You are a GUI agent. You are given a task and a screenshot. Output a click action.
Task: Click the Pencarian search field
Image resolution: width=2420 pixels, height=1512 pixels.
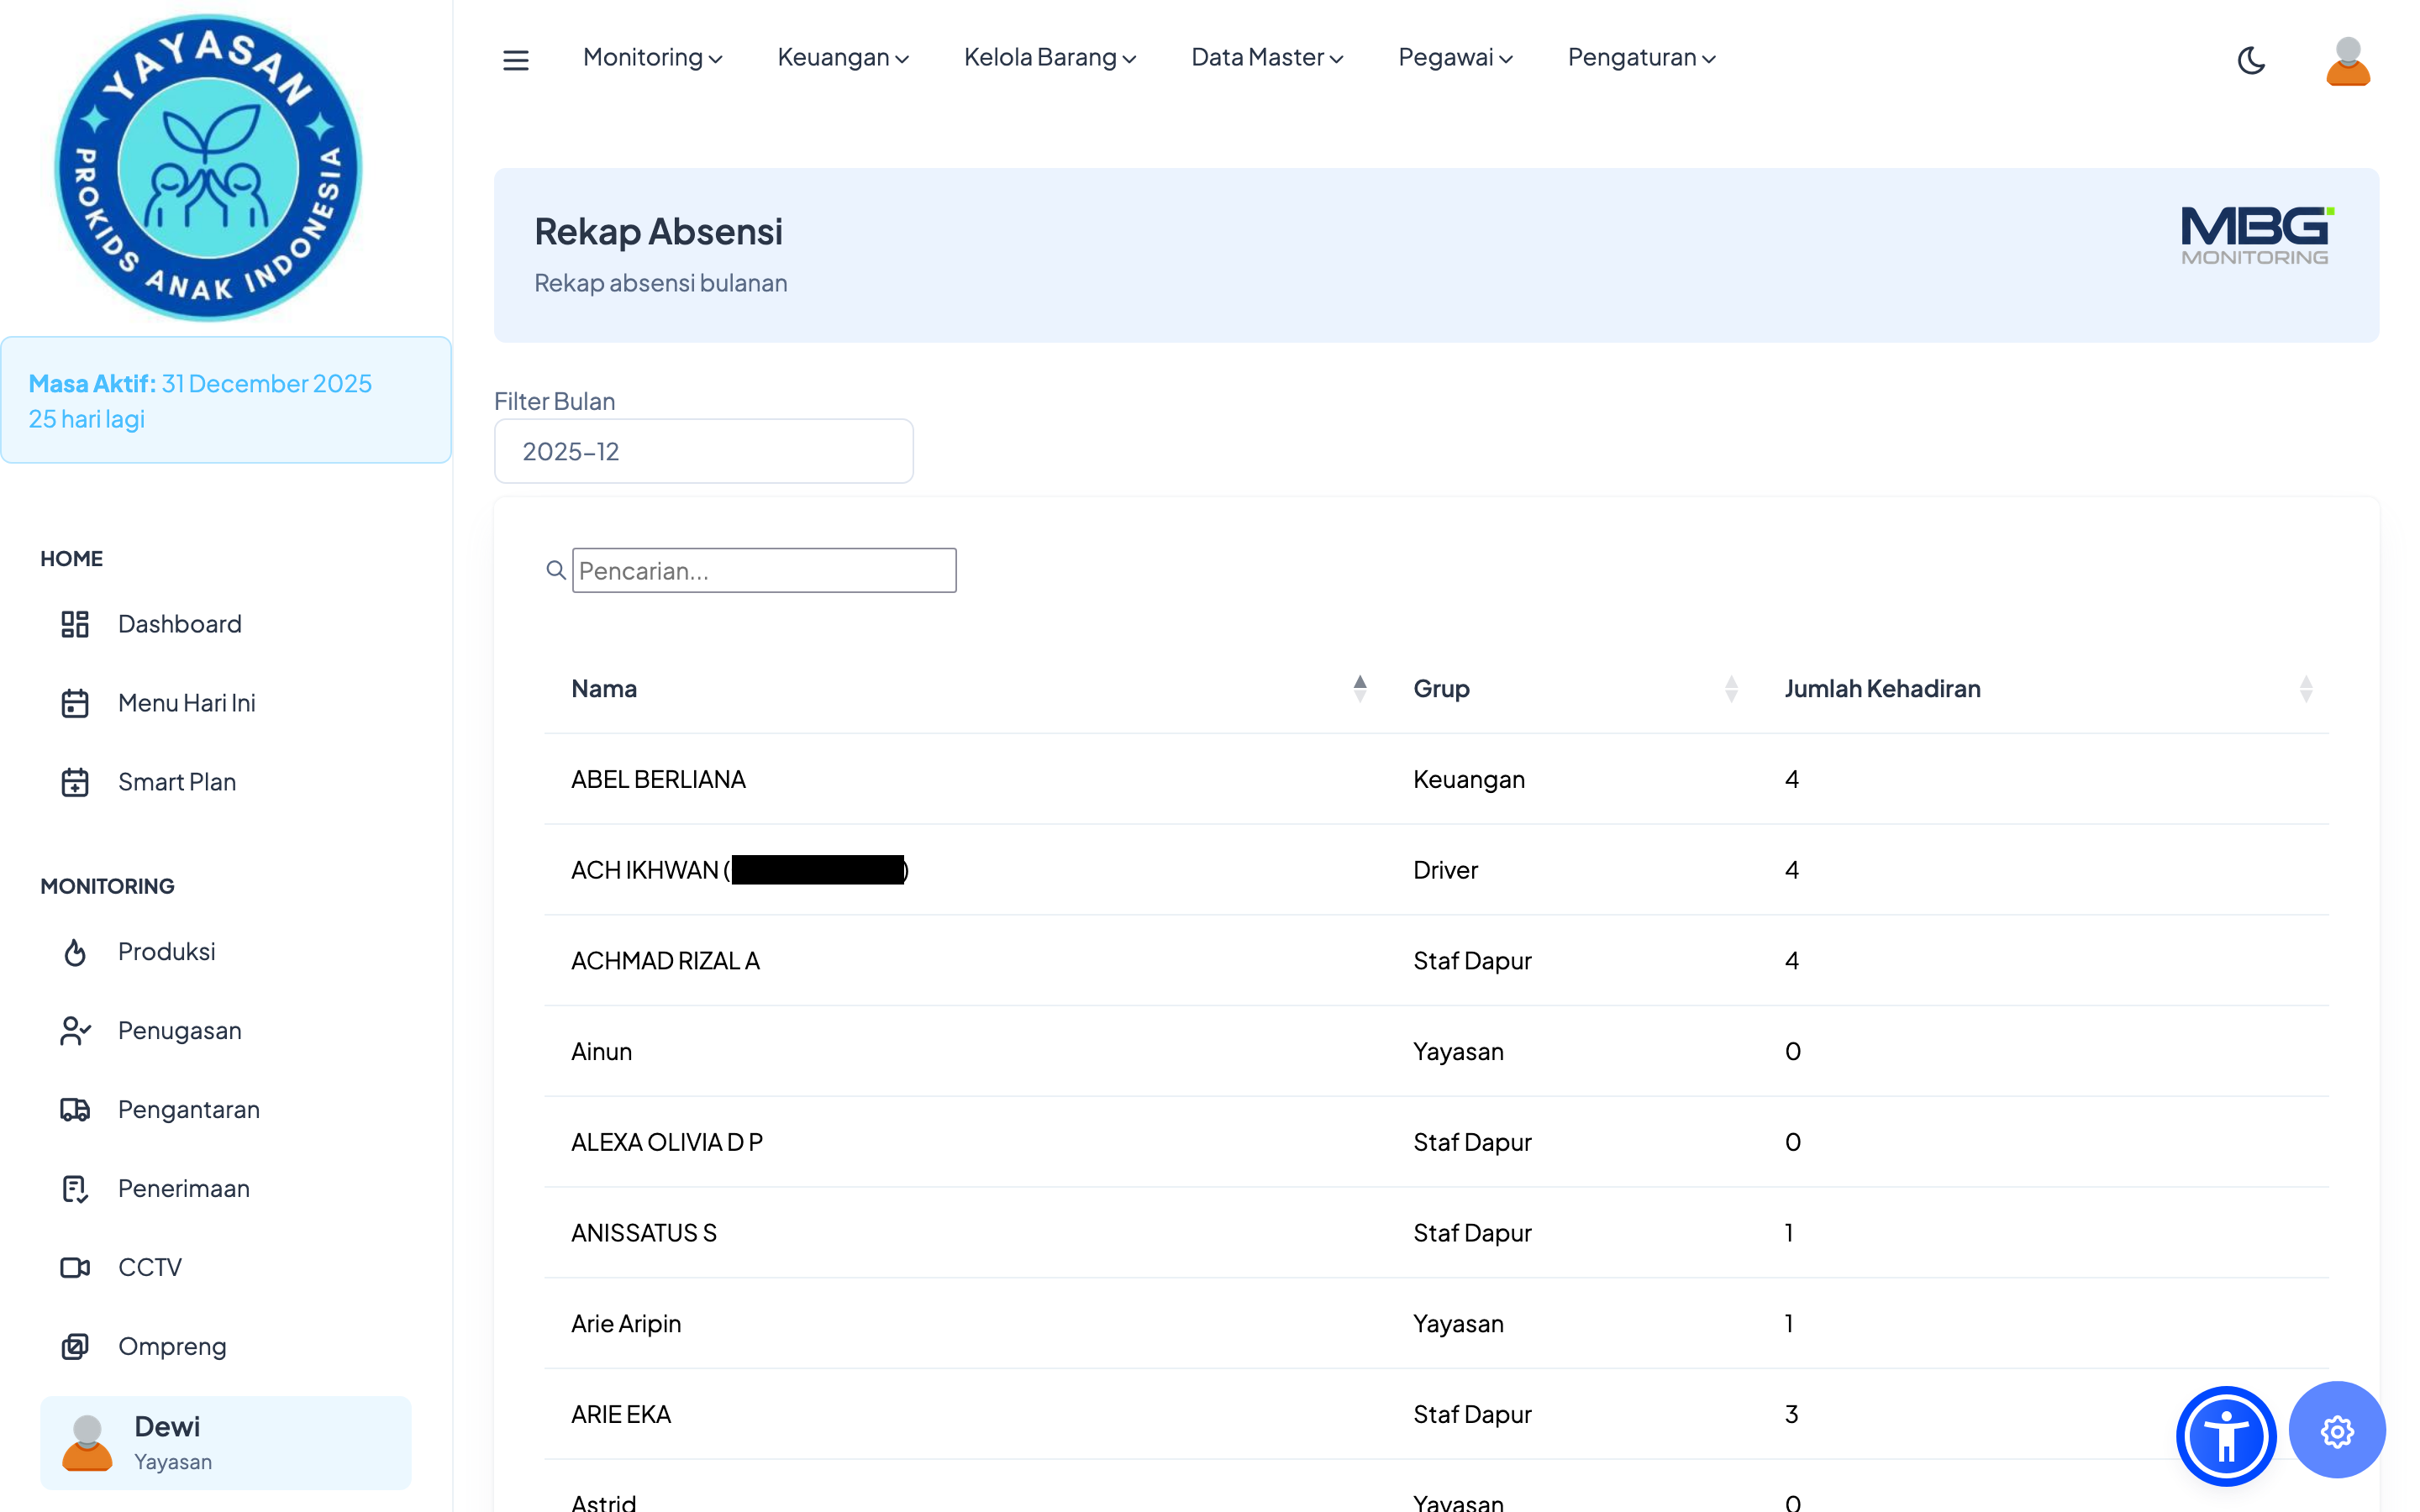[763, 570]
